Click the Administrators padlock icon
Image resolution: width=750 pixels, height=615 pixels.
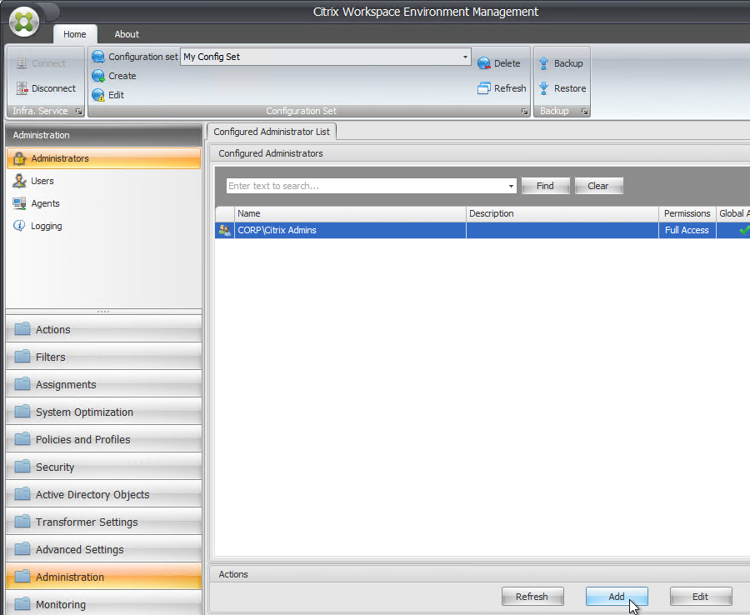tap(20, 158)
